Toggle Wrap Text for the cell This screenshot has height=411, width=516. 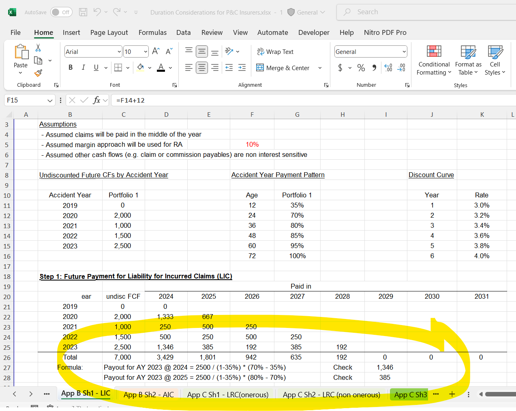pos(275,51)
